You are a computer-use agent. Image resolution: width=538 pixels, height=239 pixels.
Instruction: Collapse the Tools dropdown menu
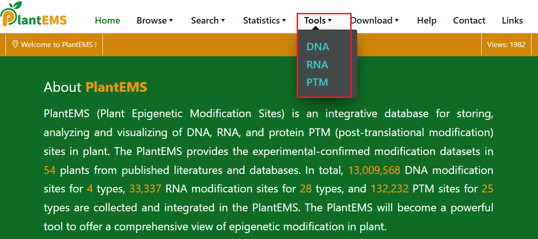coord(318,21)
